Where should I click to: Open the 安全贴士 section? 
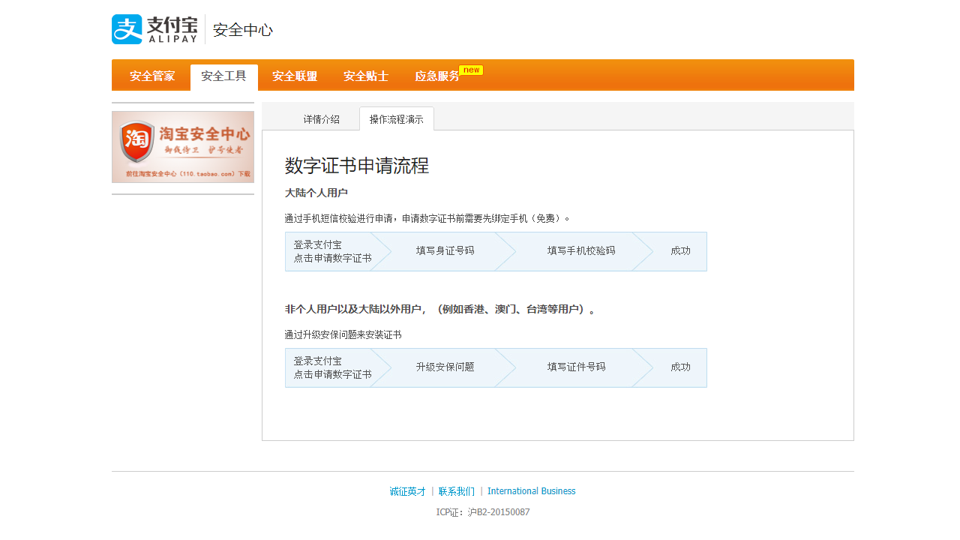point(365,75)
